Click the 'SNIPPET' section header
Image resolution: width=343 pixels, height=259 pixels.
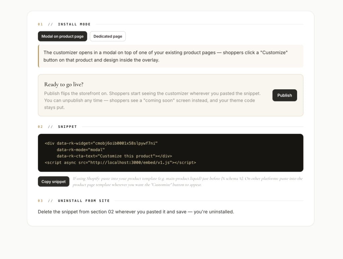point(67,126)
